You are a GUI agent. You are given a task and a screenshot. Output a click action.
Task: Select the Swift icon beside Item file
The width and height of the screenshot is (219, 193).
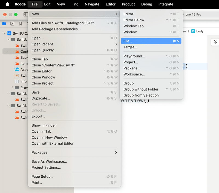tap(17, 63)
